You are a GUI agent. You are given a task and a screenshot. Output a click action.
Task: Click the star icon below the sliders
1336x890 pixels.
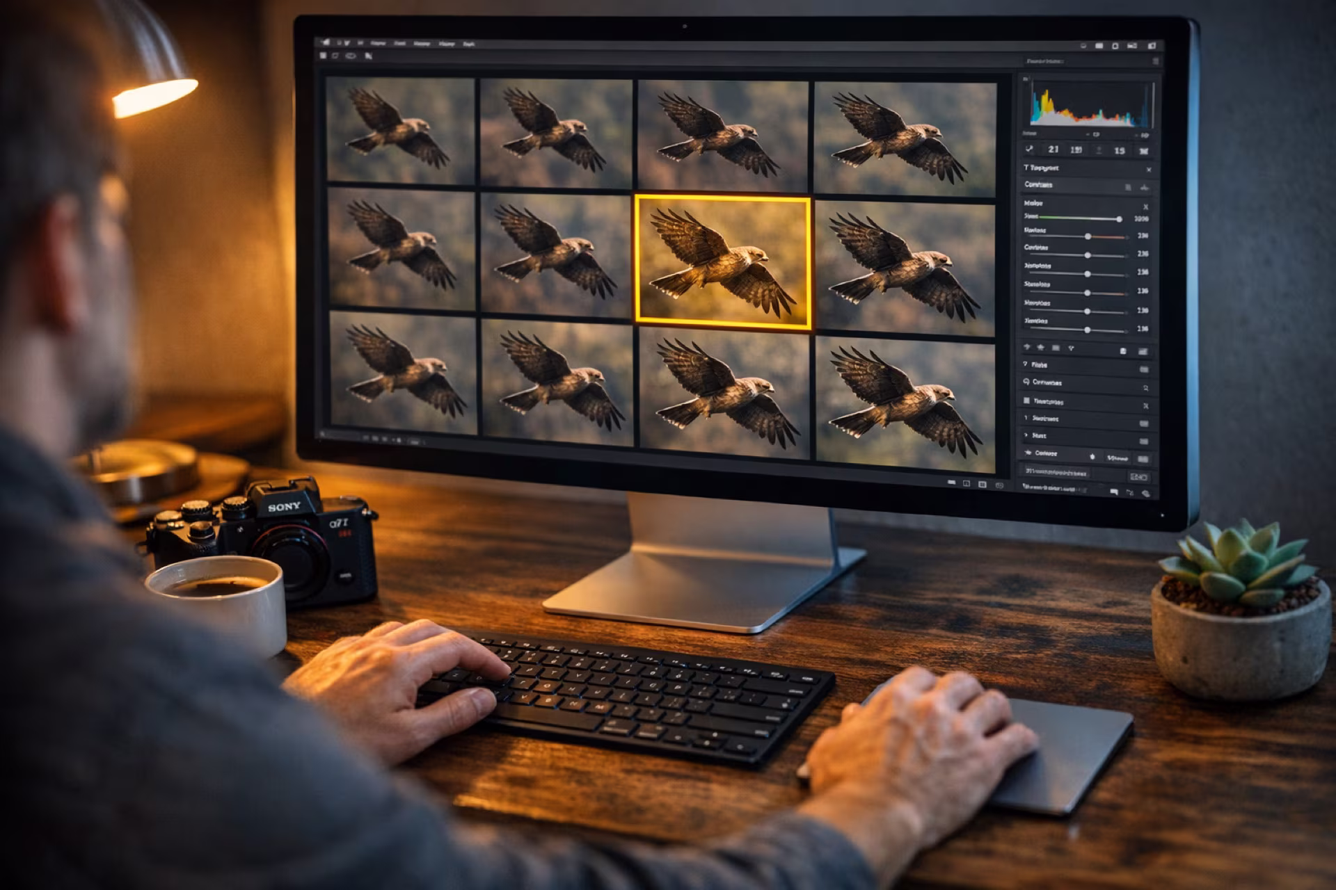[x=1041, y=347]
